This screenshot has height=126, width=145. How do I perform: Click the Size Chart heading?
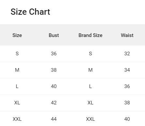click(30, 12)
